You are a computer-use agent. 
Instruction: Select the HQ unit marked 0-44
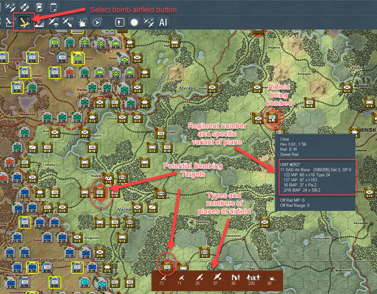47,267
